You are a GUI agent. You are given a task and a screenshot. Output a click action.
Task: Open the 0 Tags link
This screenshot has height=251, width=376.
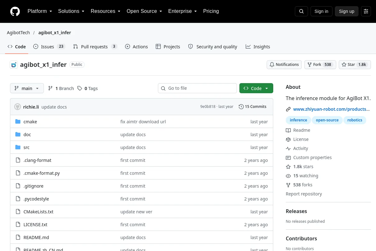coord(88,88)
